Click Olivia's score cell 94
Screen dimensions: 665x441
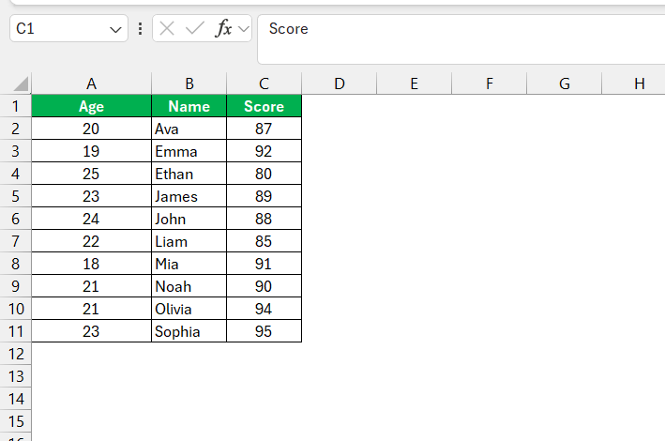coord(264,309)
